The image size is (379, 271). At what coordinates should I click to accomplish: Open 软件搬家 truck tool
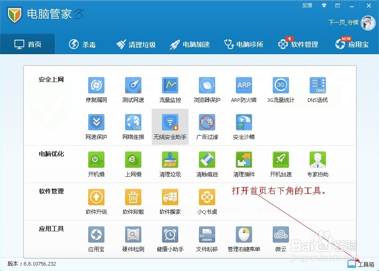click(170, 202)
